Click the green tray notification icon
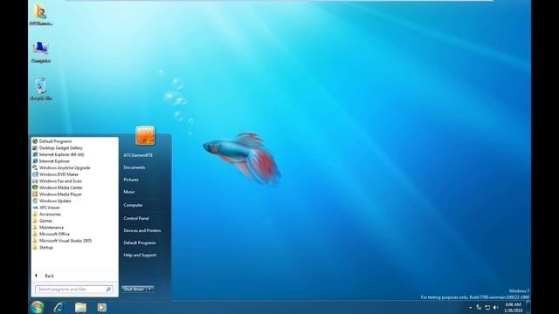 479,307
